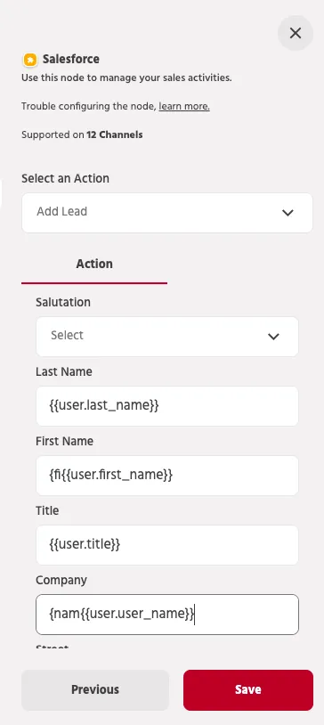This screenshot has height=725, width=324.
Task: Click the Salutation field label
Action: [x=63, y=303]
